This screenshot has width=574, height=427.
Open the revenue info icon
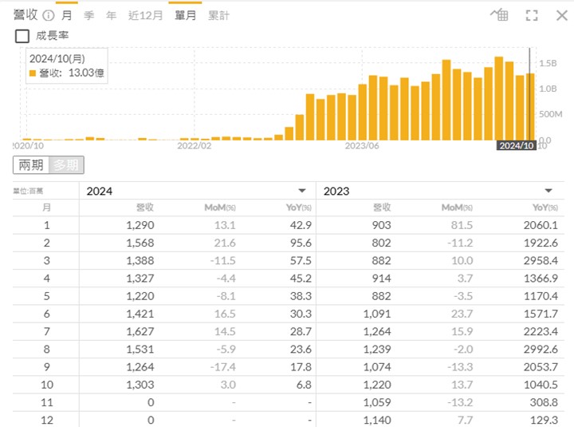49,15
